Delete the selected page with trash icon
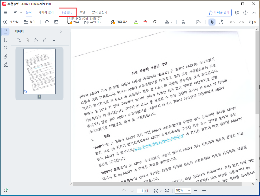The height and width of the screenshot is (196, 260). click(x=27, y=40)
